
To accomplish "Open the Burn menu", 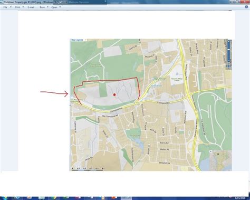I will pyautogui.click(x=42, y=7).
